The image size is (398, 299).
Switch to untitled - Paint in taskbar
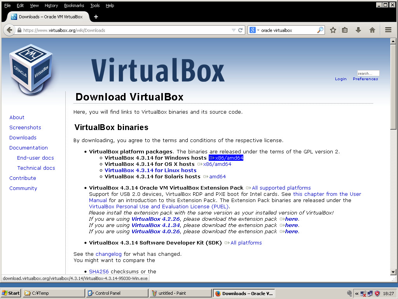(180, 293)
